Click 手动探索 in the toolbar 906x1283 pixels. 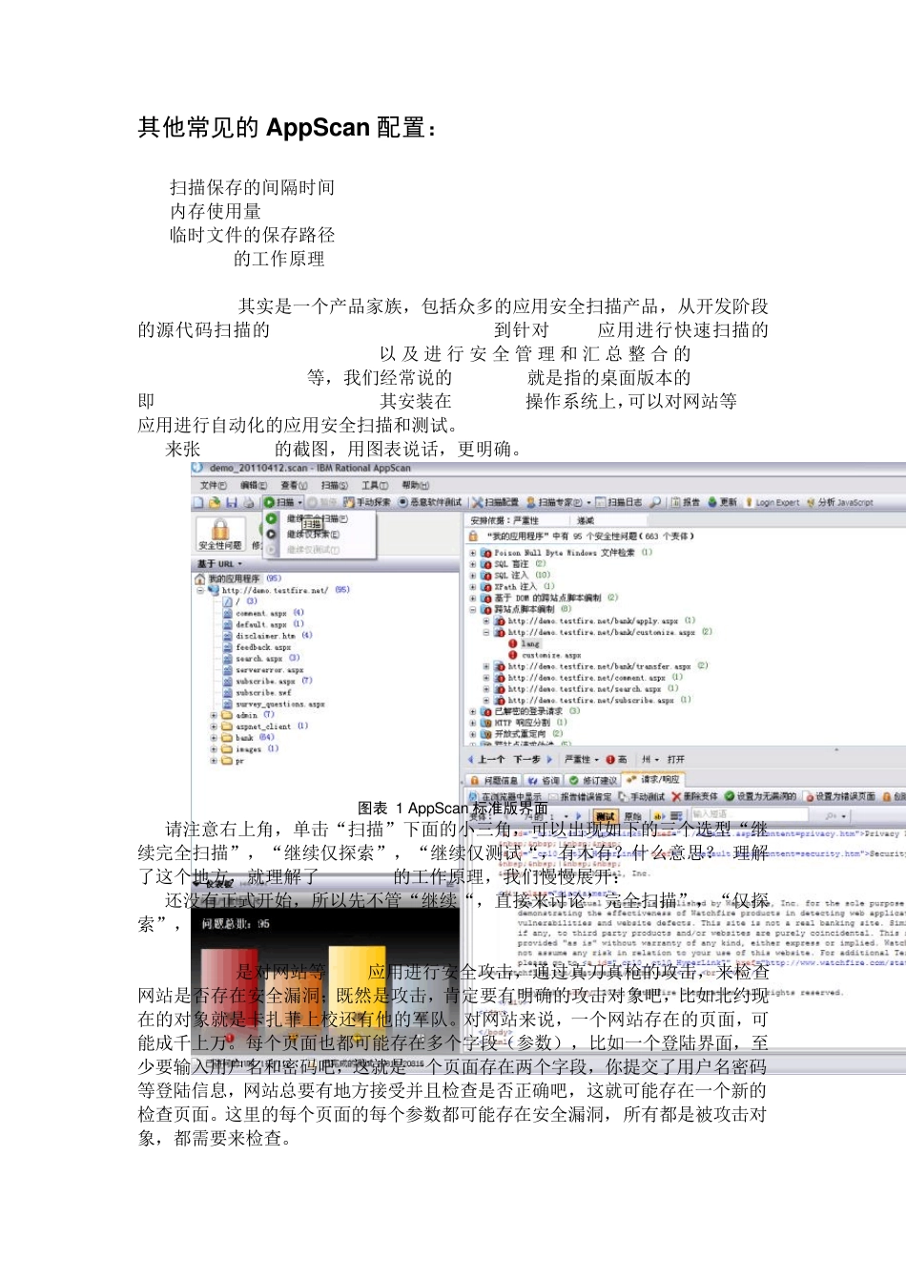tap(367, 502)
